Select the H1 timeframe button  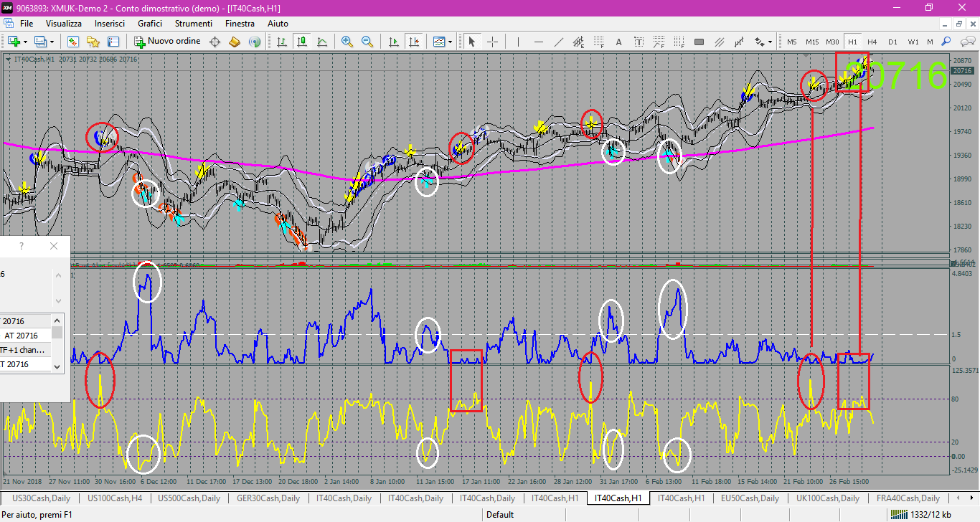click(x=852, y=42)
